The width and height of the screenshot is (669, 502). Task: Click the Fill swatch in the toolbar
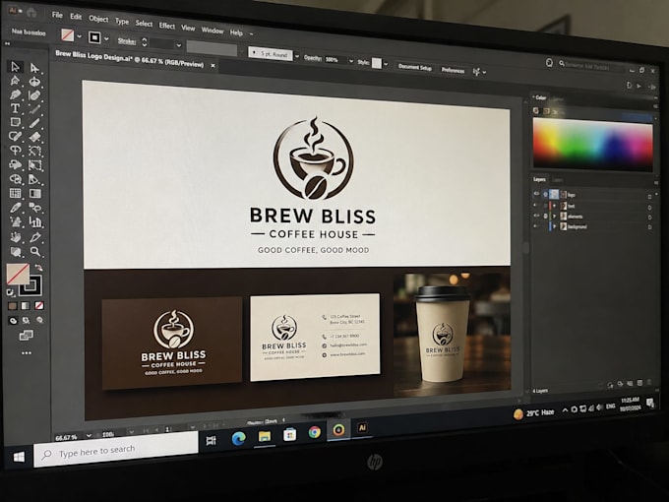click(x=18, y=274)
